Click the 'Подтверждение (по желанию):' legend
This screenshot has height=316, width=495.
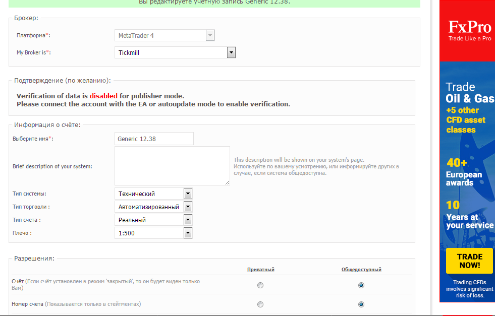pos(63,81)
